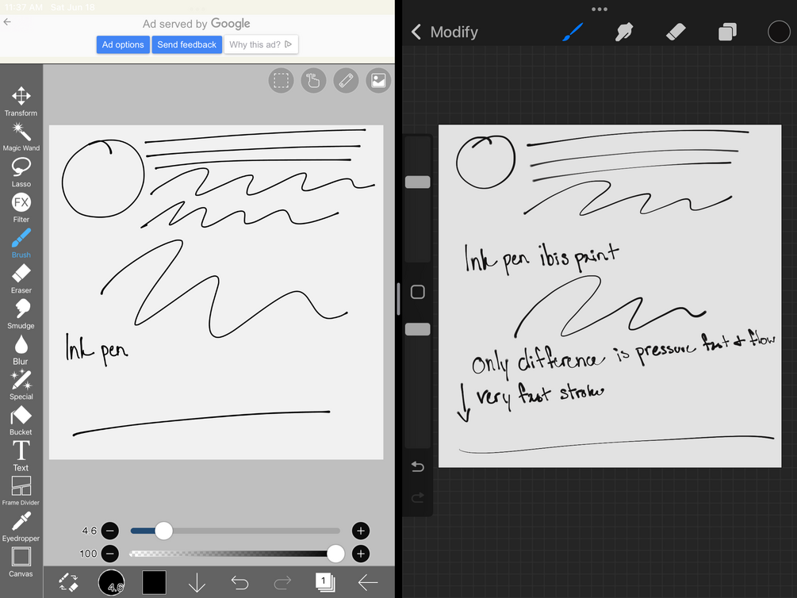The width and height of the screenshot is (797, 598).
Task: Tap the down arrow in ibis Paint bottom bar
Action: (197, 582)
